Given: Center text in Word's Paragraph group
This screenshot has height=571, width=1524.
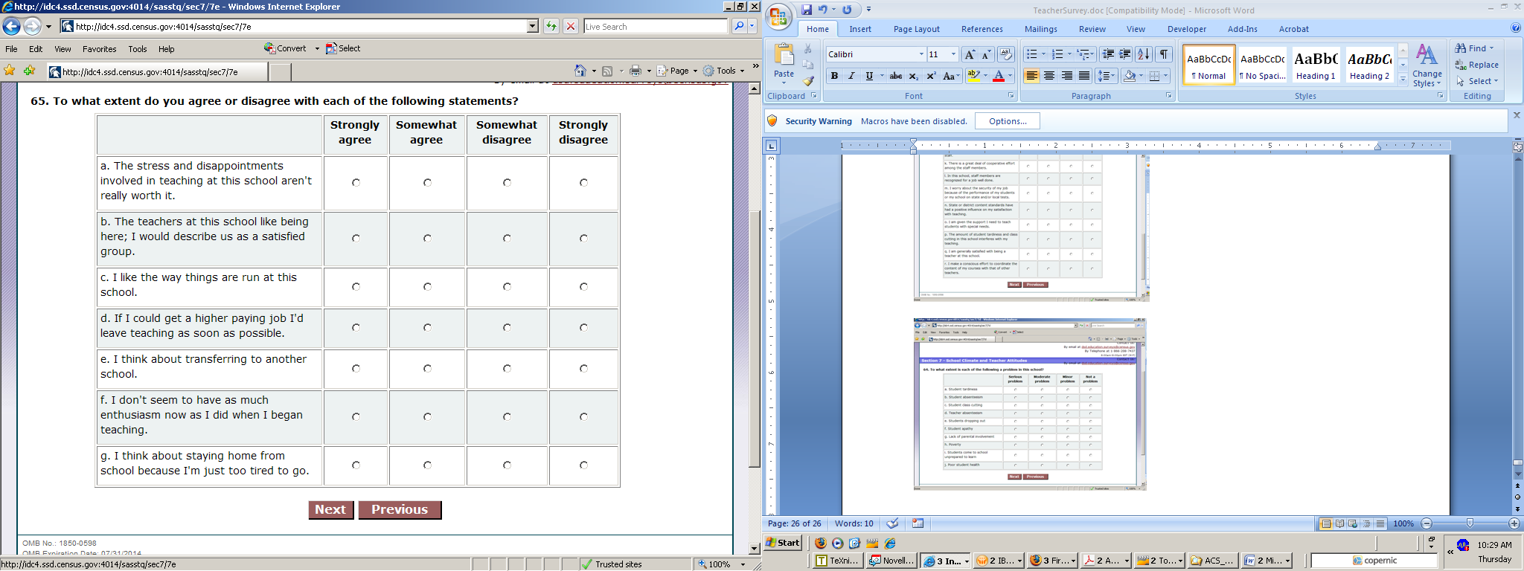Looking at the screenshot, I should [1049, 76].
